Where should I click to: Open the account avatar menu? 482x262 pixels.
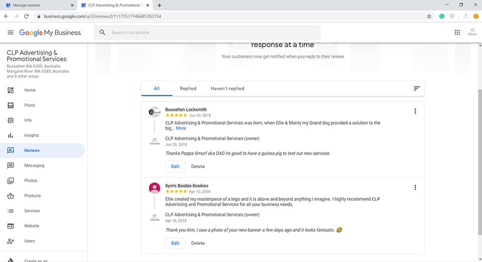[x=472, y=32]
